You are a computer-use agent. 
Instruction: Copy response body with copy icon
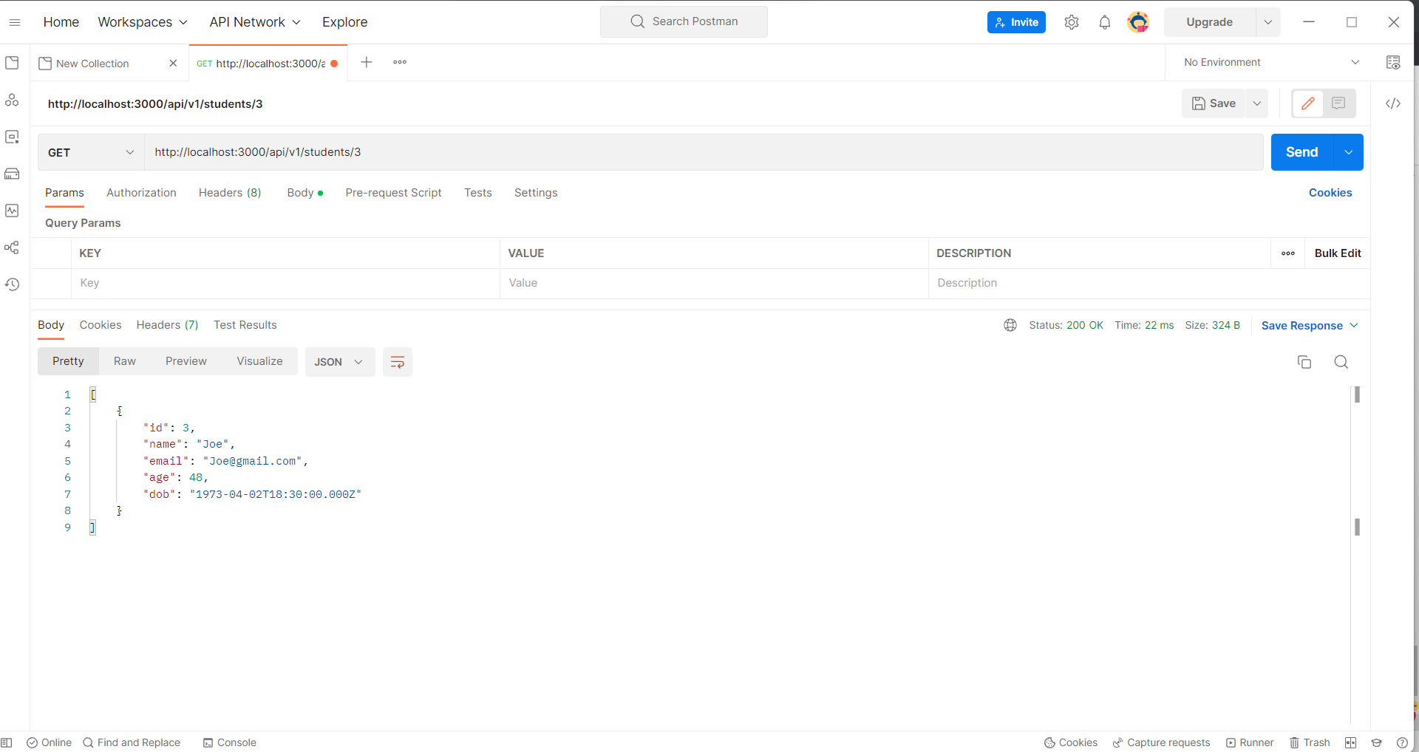point(1304,362)
